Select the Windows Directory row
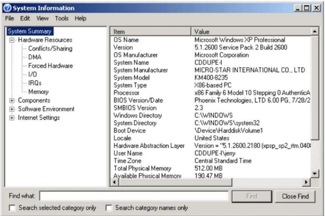The height and width of the screenshot is (216, 325). pyautogui.click(x=210, y=115)
